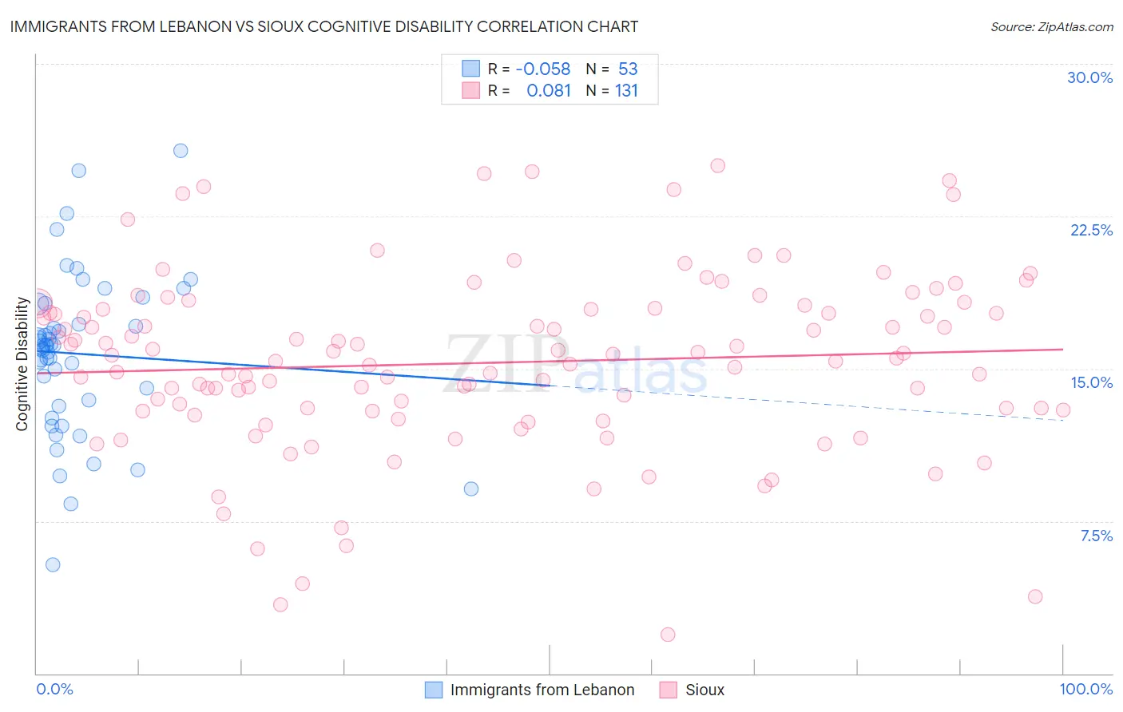The width and height of the screenshot is (1123, 712).
Task: Click the pink Sioux legend swatch
Action: pos(669,690)
